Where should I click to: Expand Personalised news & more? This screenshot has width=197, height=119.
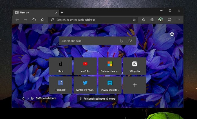(x=98, y=98)
